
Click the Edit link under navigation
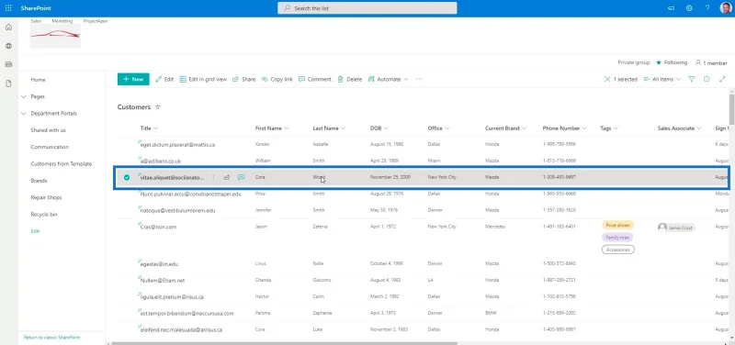[x=35, y=231]
